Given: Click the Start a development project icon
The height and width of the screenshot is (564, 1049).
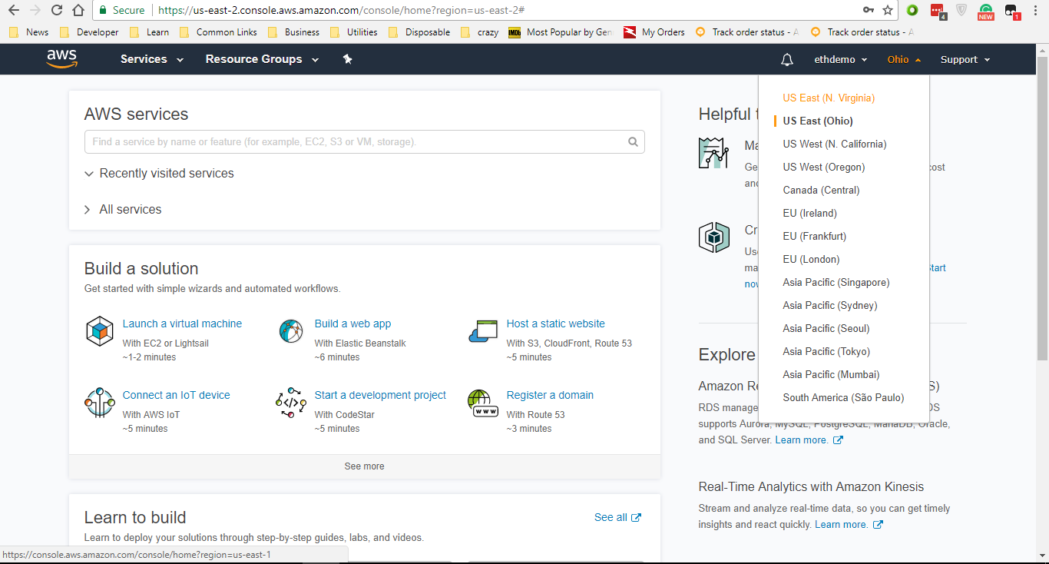Looking at the screenshot, I should point(291,403).
